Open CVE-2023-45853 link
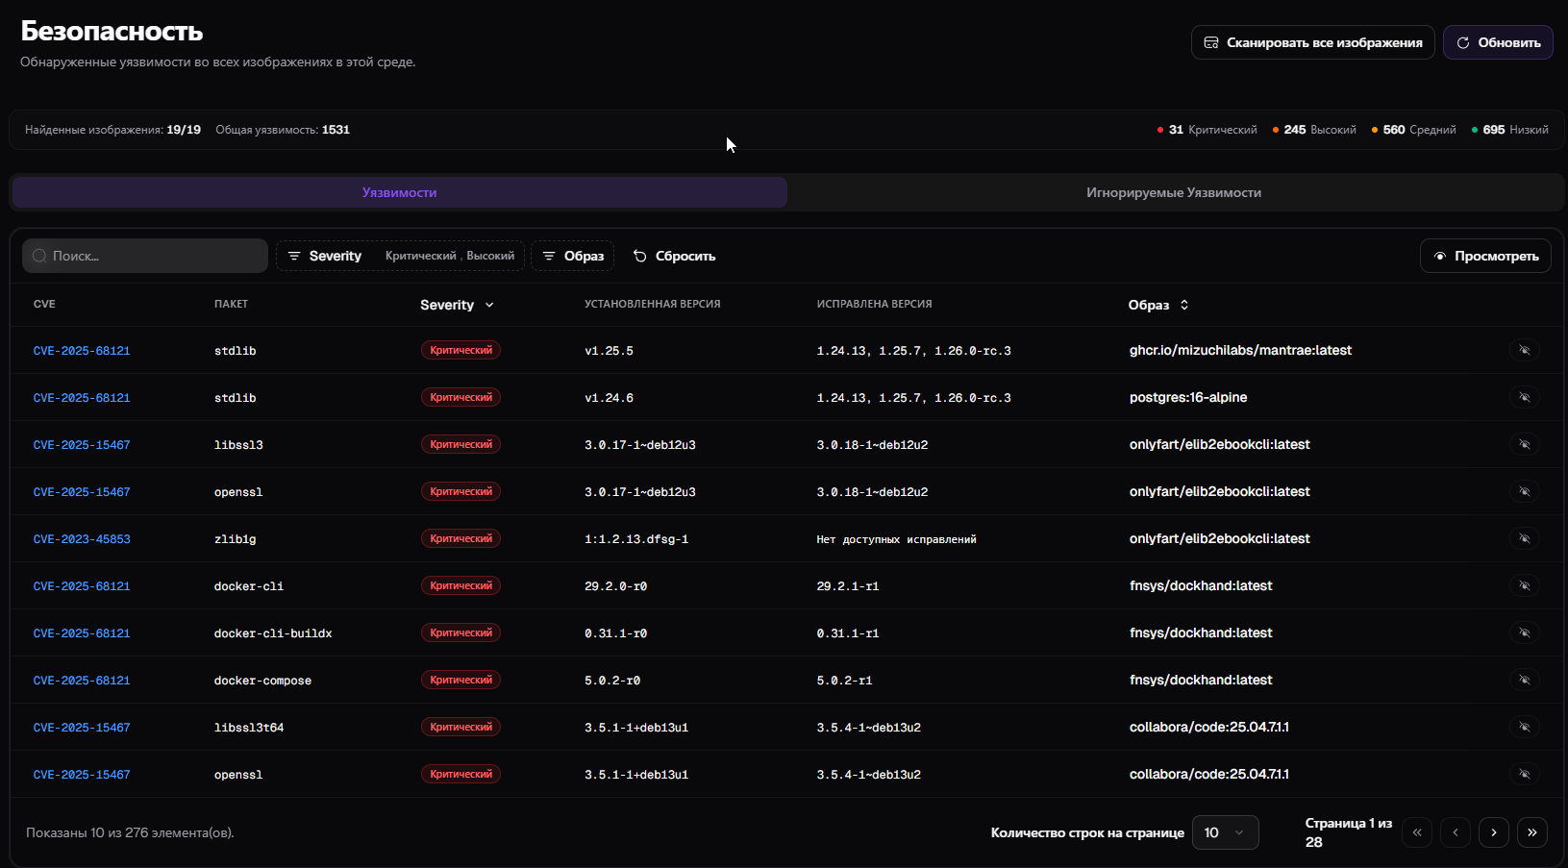 (x=82, y=539)
